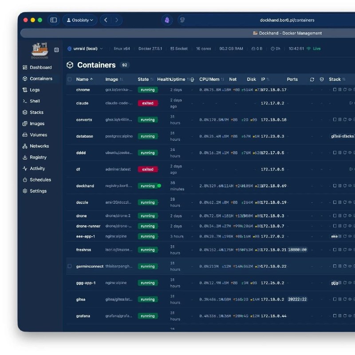The width and height of the screenshot is (355, 355).
Task: Click the auto-update refresh column icon
Action: click(x=312, y=79)
